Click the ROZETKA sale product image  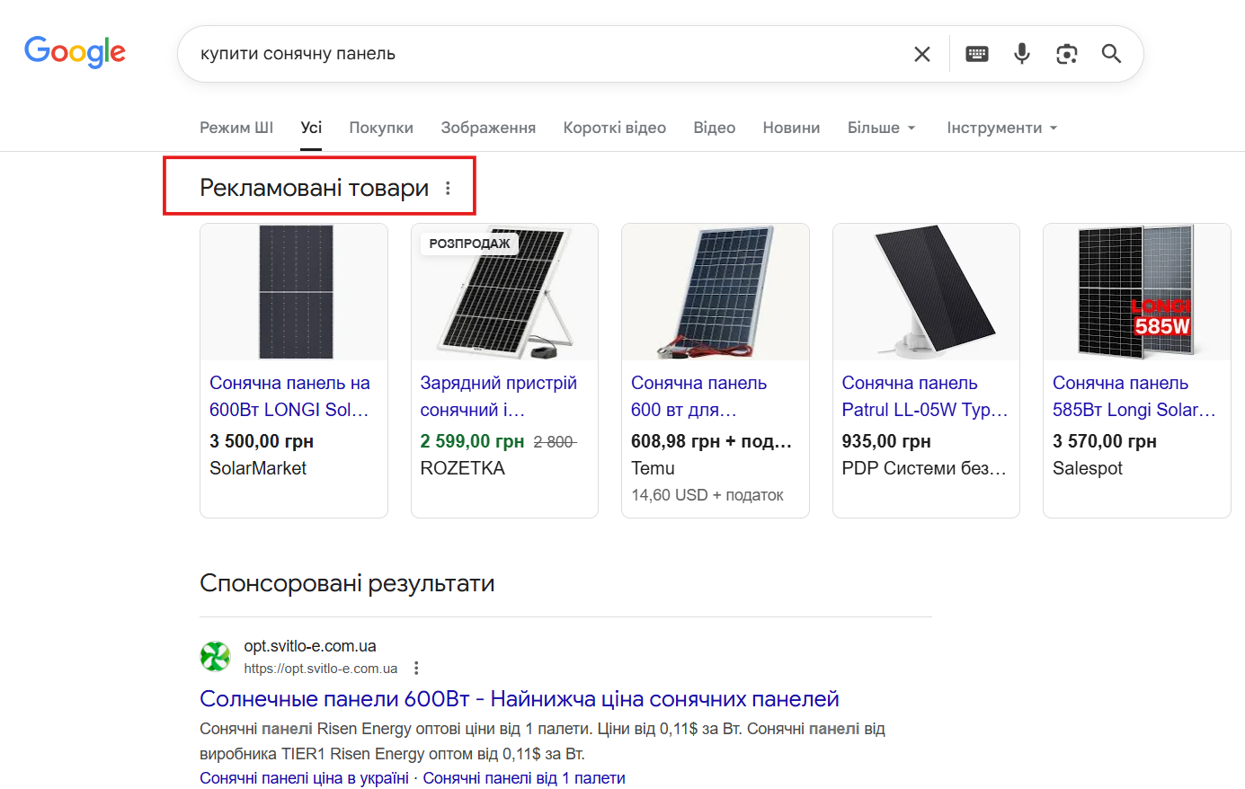pos(504,292)
